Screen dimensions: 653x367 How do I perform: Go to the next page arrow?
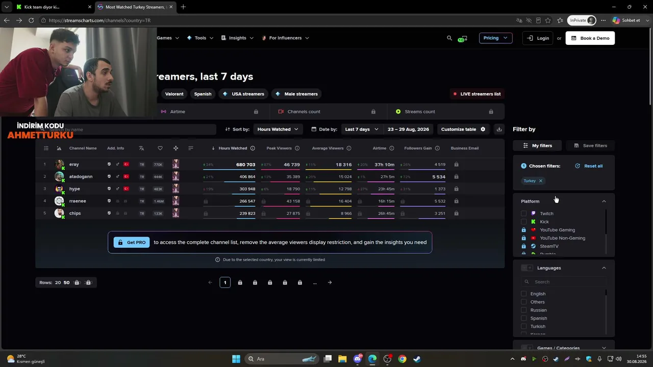click(x=330, y=282)
